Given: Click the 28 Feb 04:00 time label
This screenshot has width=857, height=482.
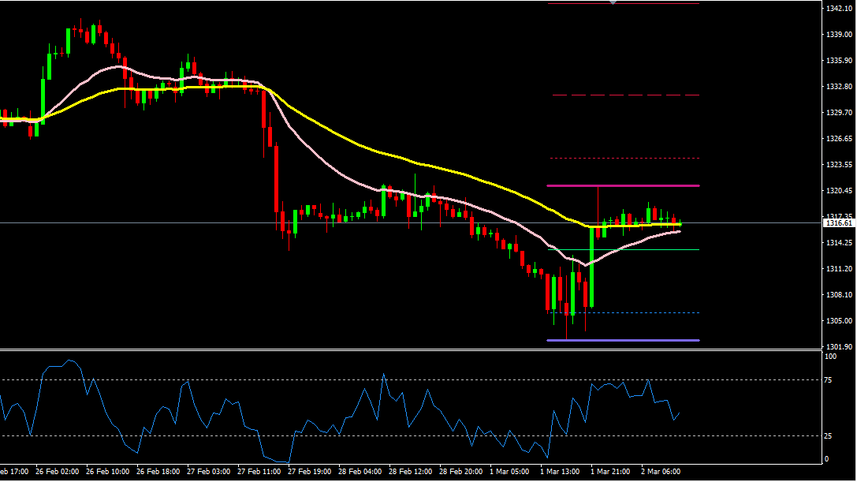Looking at the screenshot, I should click(360, 472).
